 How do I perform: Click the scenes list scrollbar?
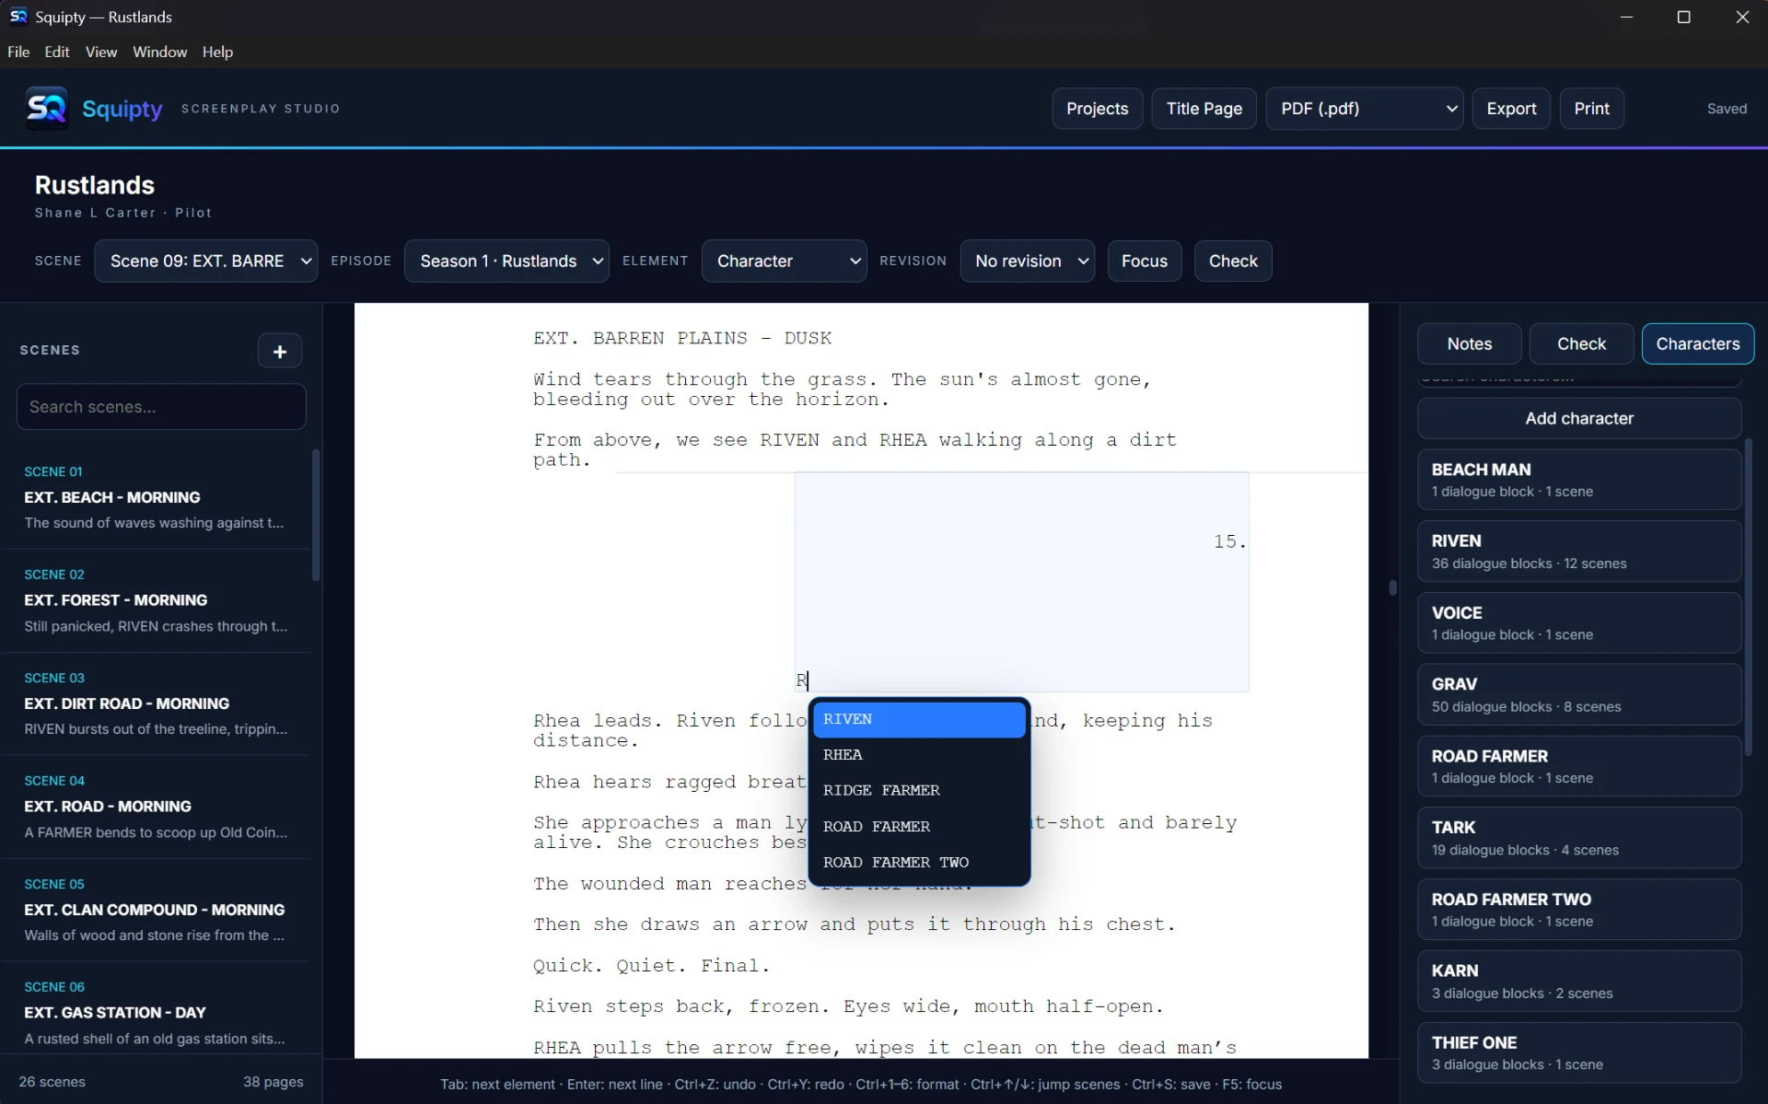[316, 516]
